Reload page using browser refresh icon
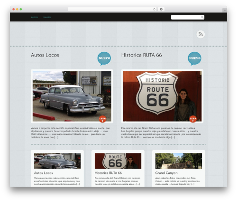The width and height of the screenshot is (237, 201). click(x=154, y=9)
